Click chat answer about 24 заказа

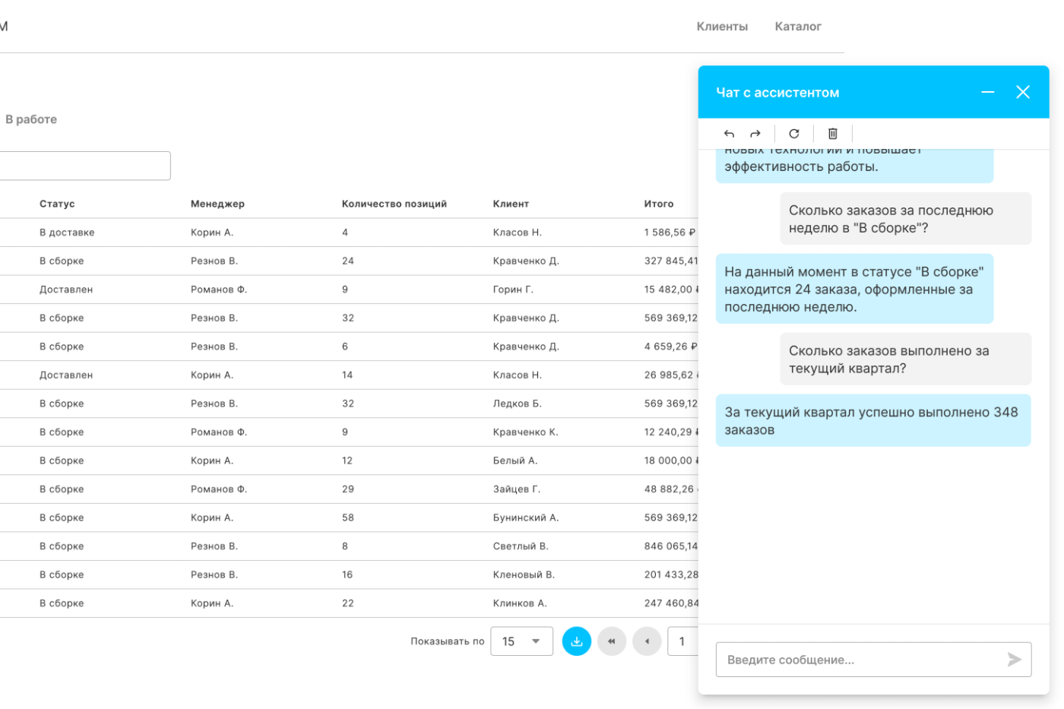854,289
